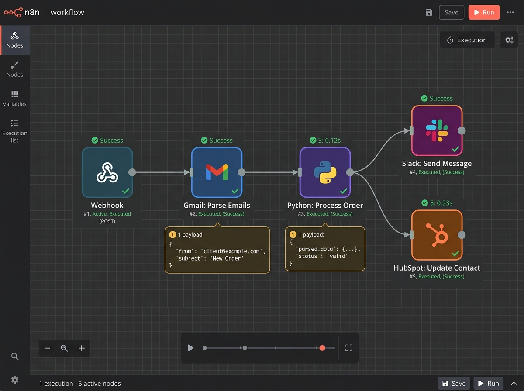Run the workflow with the red Run button

coord(484,12)
